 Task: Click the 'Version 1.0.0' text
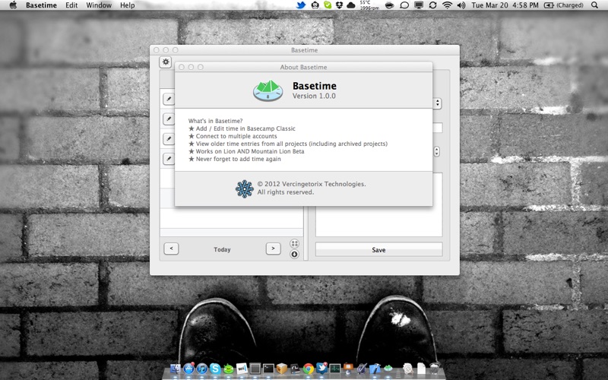(314, 96)
